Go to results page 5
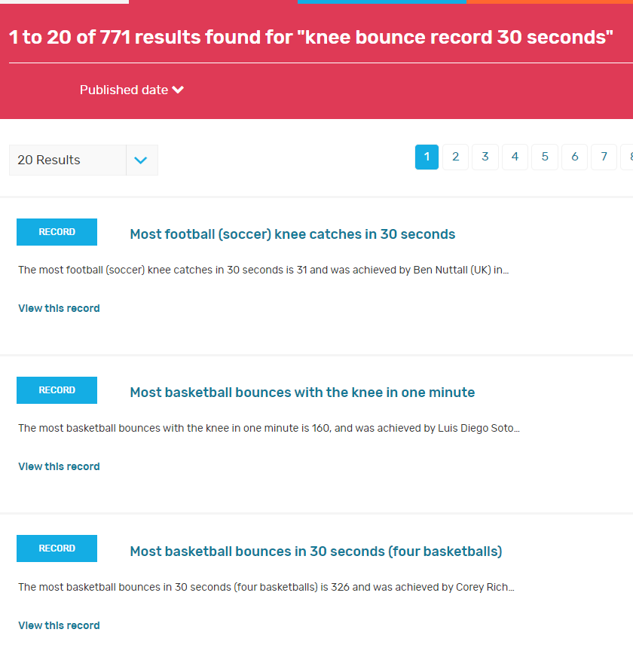This screenshot has width=633, height=663. point(545,157)
